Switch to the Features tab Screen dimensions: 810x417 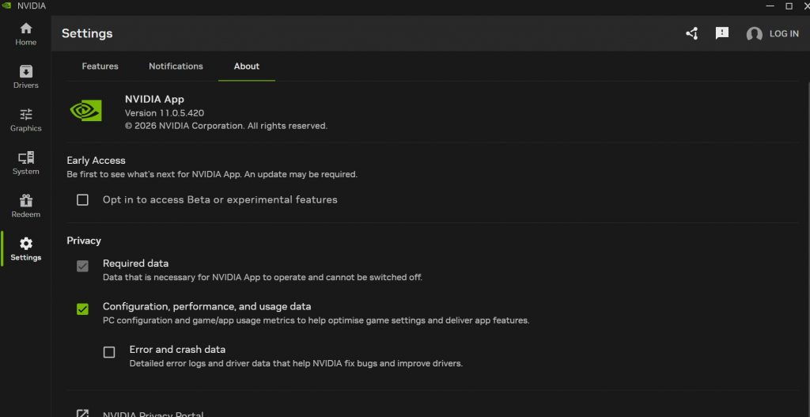click(x=100, y=66)
